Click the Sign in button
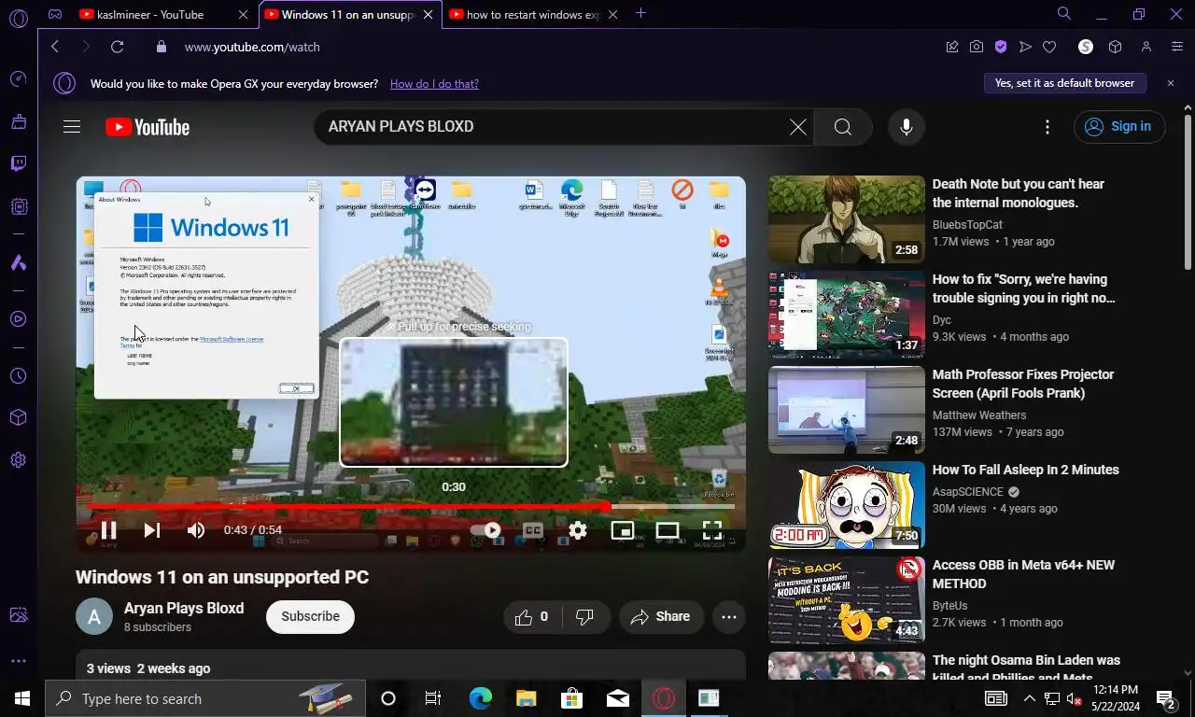1195x717 pixels. pyautogui.click(x=1119, y=127)
